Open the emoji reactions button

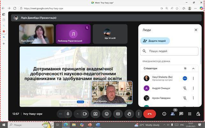(x=106, y=114)
